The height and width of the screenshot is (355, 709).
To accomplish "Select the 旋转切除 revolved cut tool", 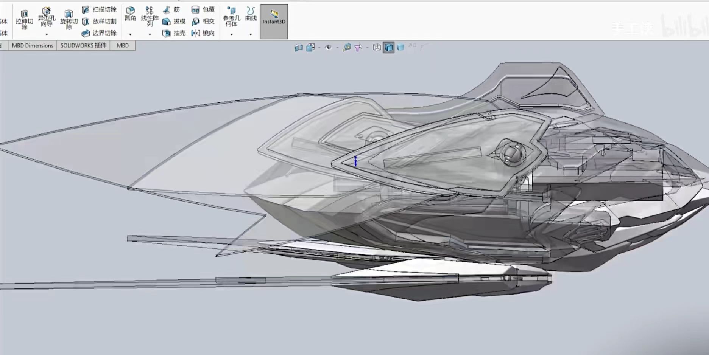I will coord(69,20).
